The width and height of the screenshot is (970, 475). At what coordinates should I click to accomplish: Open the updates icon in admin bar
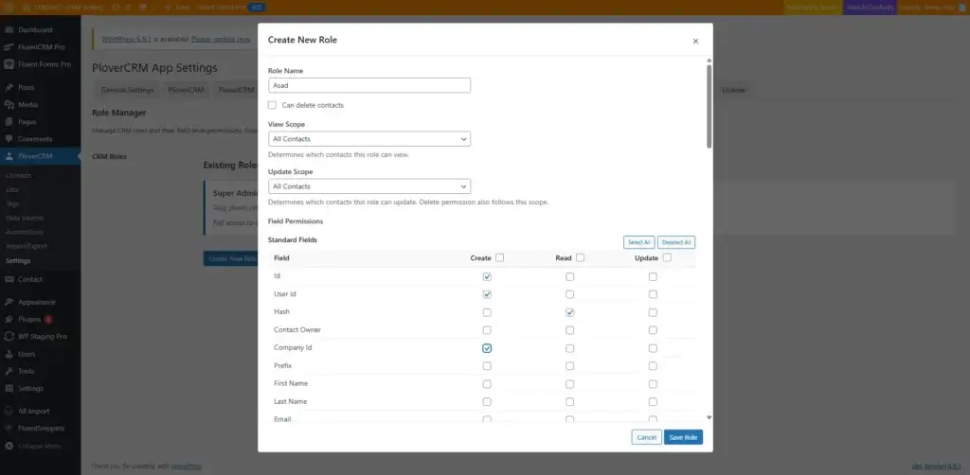[115, 8]
